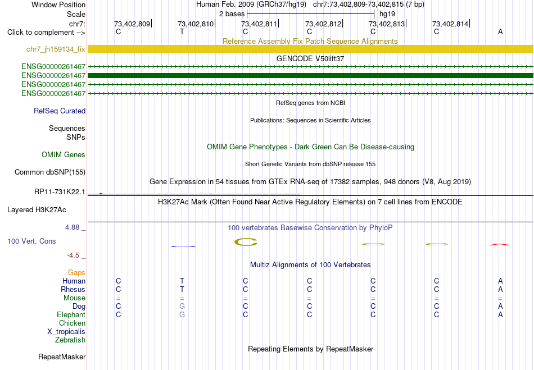This screenshot has width=534, height=370.
Task: Click the large yellow C conservation logo
Action: click(246, 242)
